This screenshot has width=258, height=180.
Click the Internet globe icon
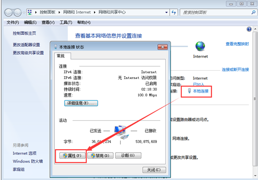[x=200, y=46]
